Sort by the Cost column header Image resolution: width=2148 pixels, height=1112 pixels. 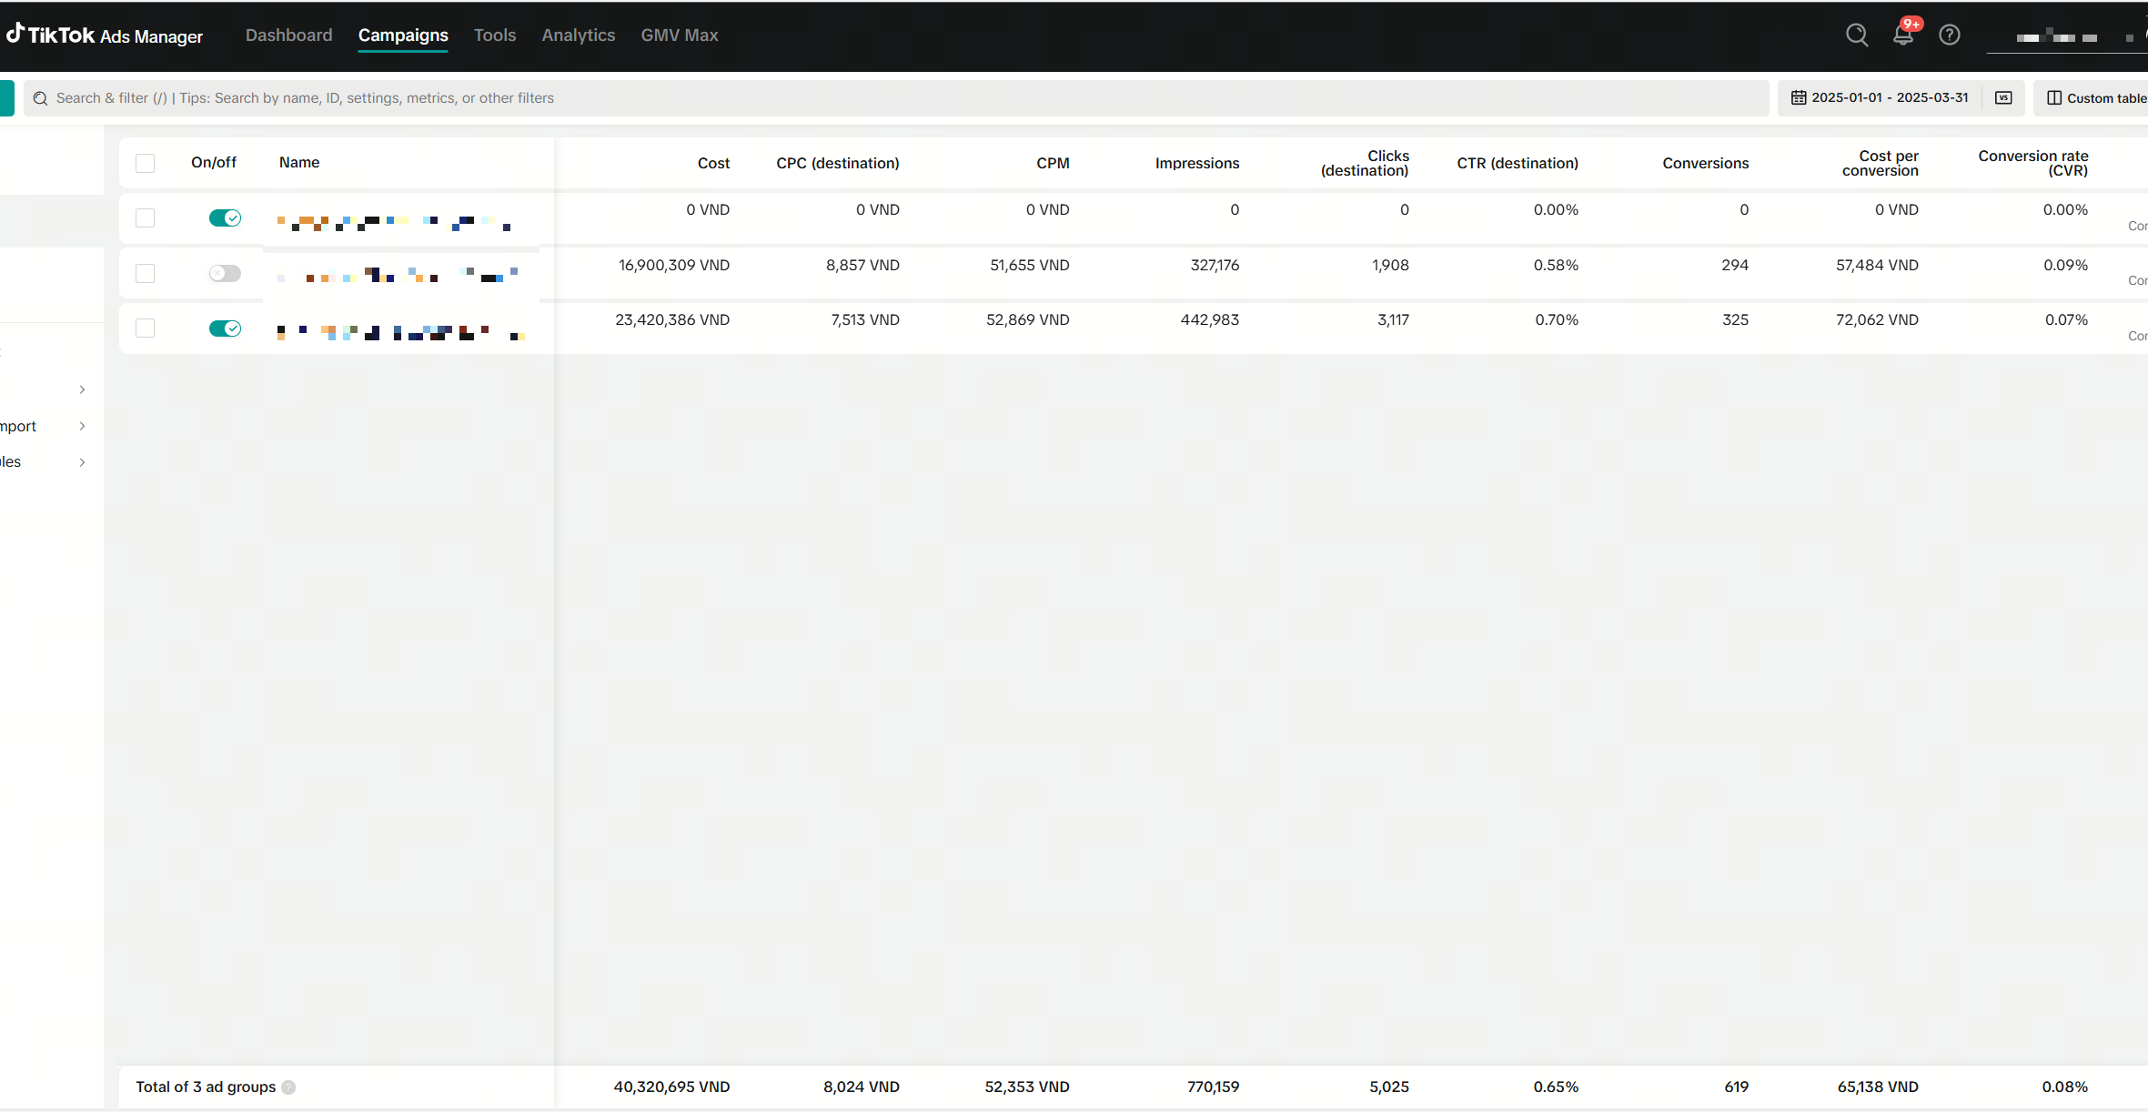(713, 164)
